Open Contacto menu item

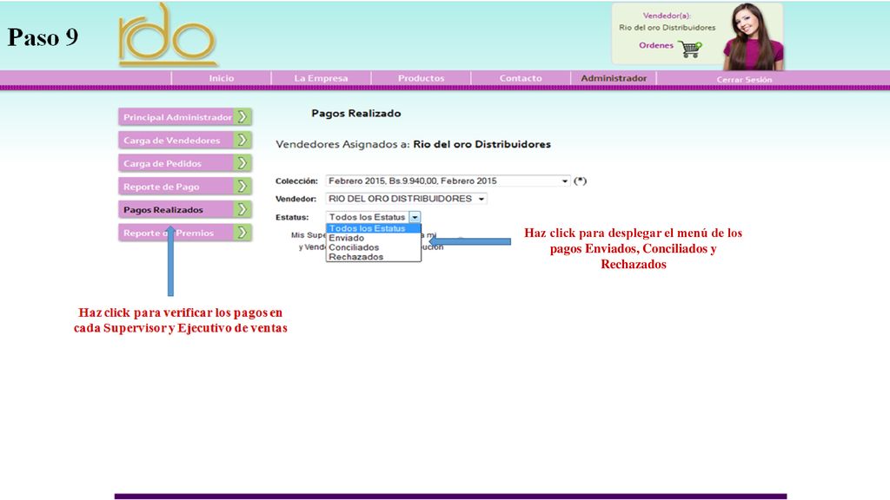pos(521,78)
